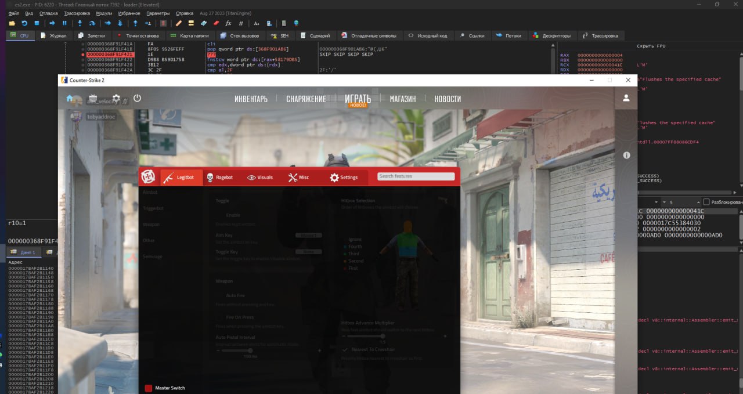
Task: Select dump address 0000017BAF2B1140
Action: 31,269
